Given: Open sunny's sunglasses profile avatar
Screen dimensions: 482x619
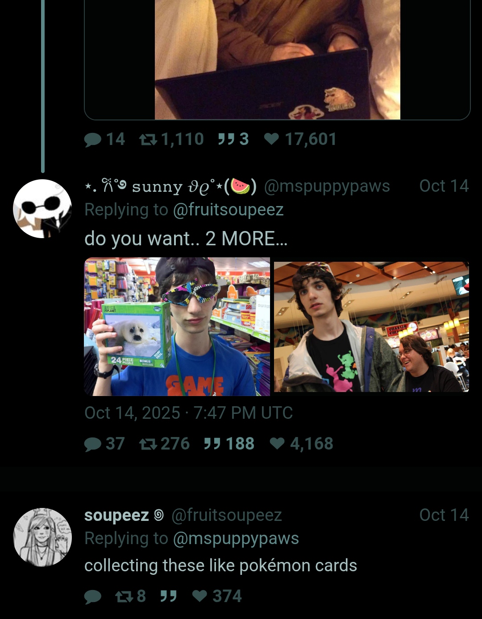Looking at the screenshot, I should 42,208.
